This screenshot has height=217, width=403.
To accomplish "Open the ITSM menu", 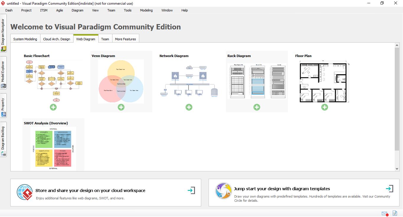I will 44,10.
